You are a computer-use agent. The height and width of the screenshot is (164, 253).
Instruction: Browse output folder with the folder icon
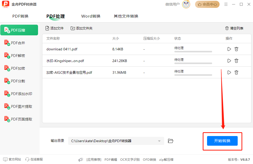(171, 141)
